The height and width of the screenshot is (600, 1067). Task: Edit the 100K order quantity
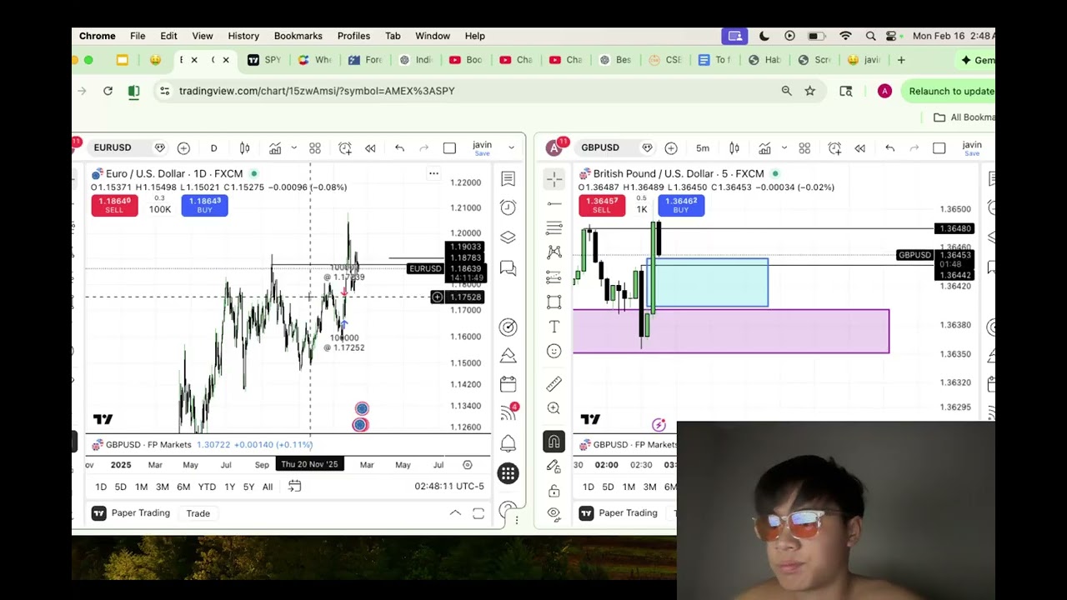[x=160, y=209]
